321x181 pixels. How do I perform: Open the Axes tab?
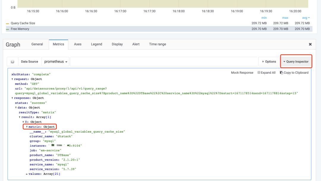(x=78, y=44)
